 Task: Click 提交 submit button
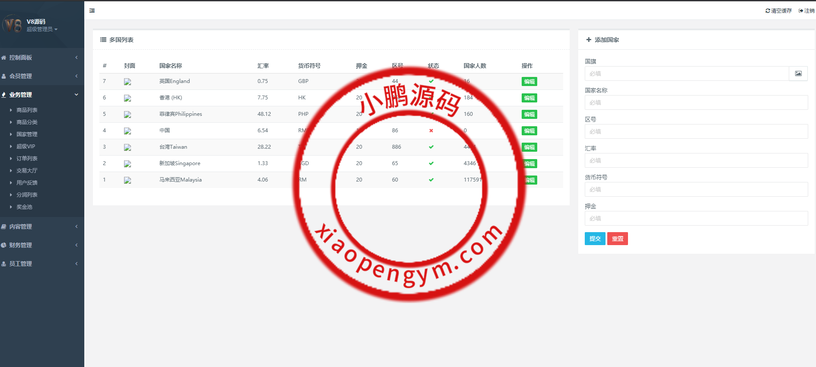point(595,239)
